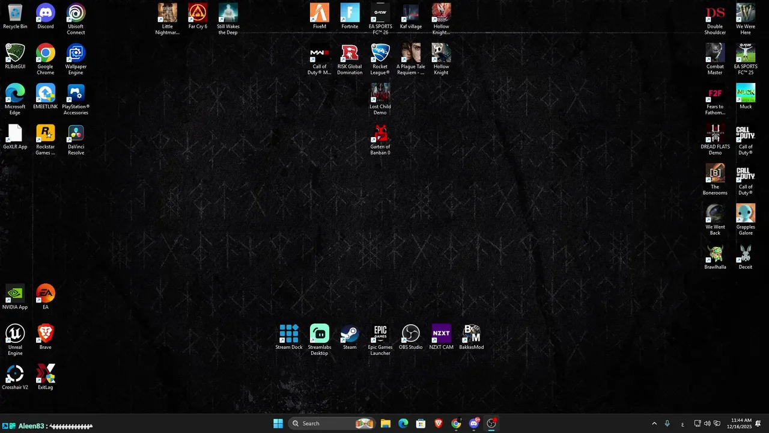Switch to Discord on the taskbar

474,423
